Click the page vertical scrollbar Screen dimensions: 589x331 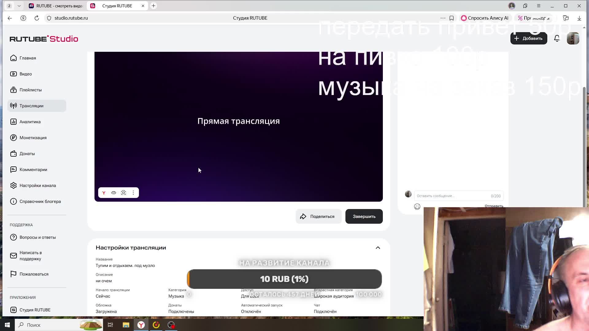[x=584, y=147]
